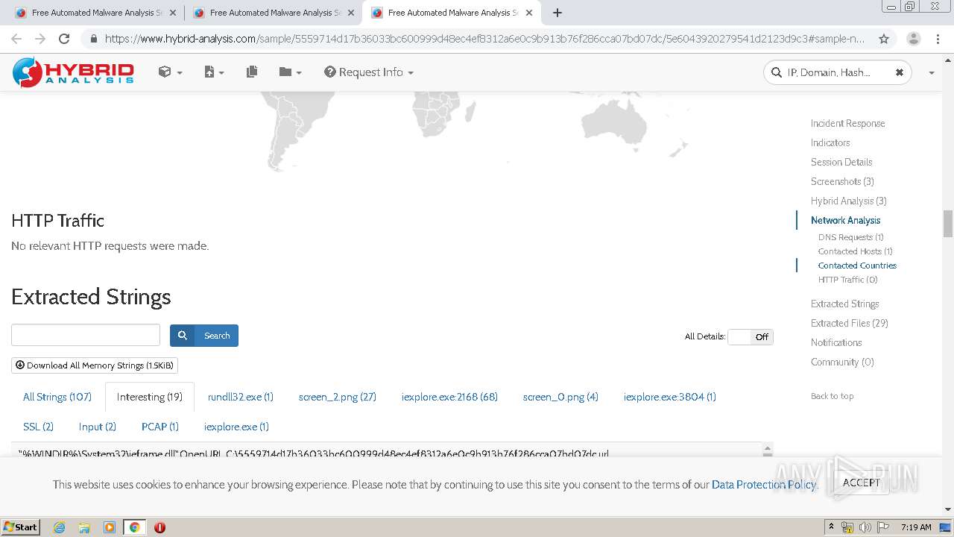Switch to the second browser tab
Viewport: 954px width, 537px height.
[274, 13]
